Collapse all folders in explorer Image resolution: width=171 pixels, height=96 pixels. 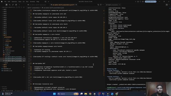(x=24, y=7)
